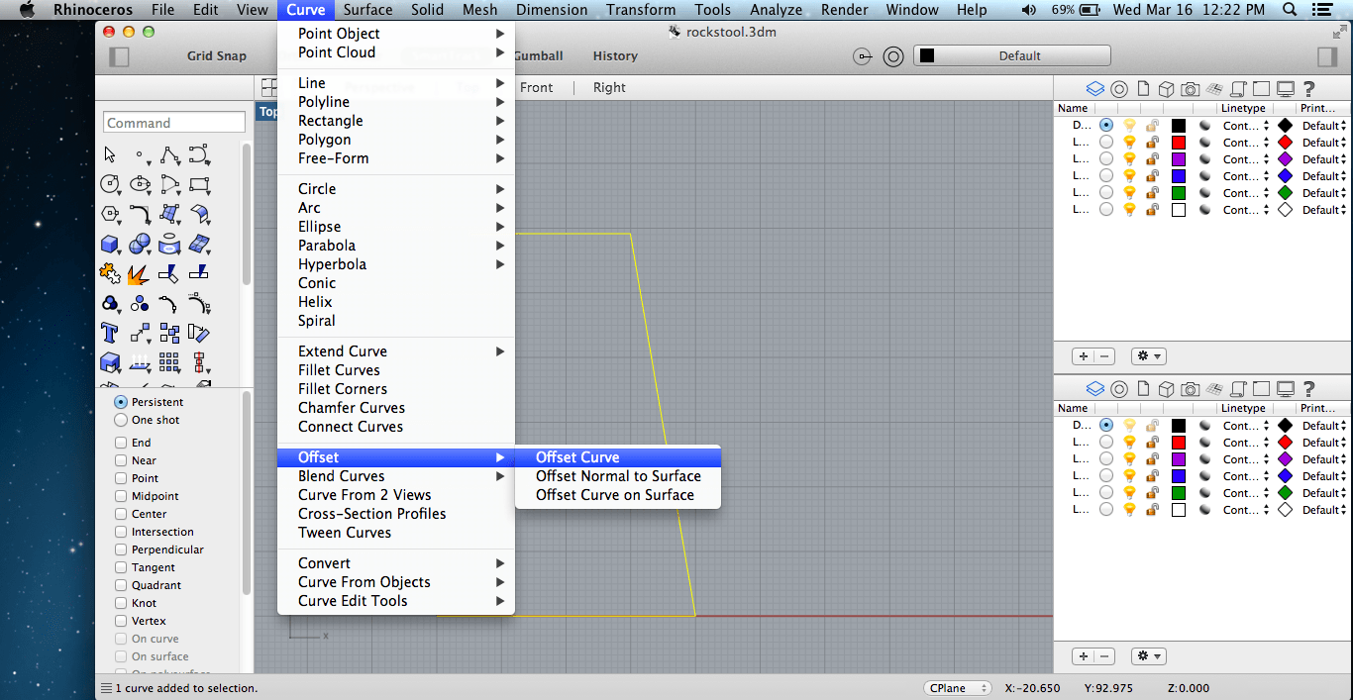
Task: Open Layers tab icon in upper panel
Action: click(x=1094, y=89)
